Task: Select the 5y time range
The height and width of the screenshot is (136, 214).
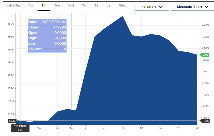Action: 108,5
